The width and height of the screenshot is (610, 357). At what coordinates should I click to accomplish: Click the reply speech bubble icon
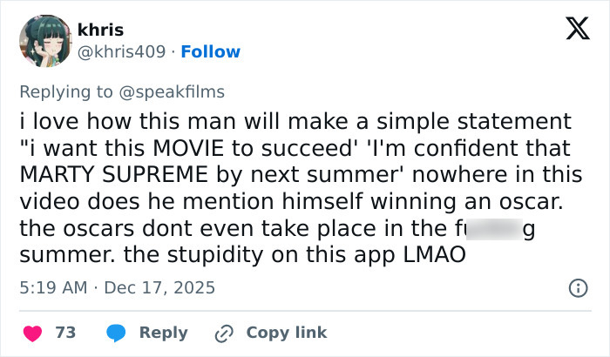(x=117, y=333)
